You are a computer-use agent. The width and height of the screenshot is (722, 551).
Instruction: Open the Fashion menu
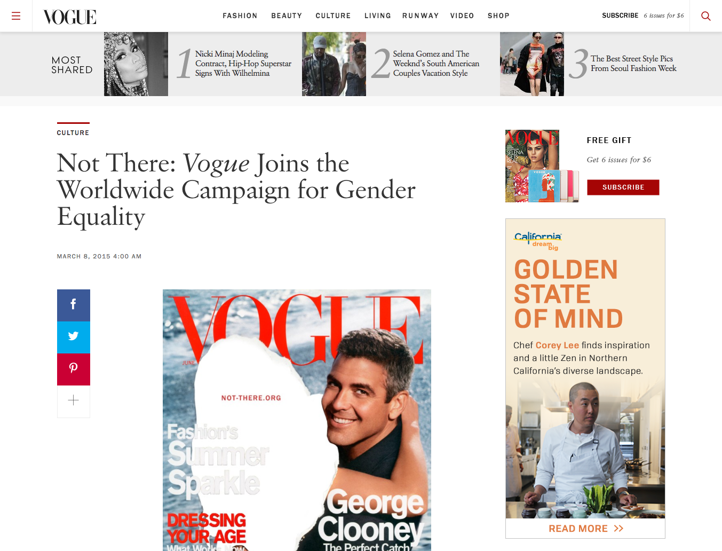240,16
